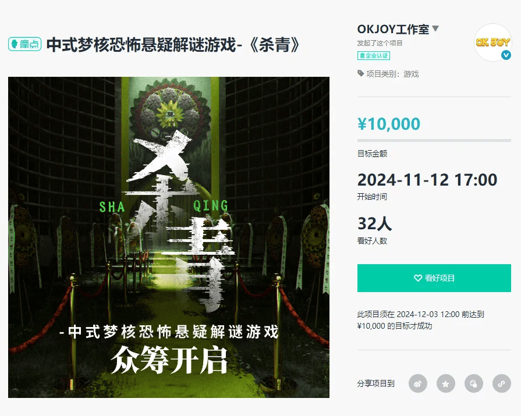Screen dimensions: 521x416
Task: Click the funding progress bar
Action: click(x=434, y=140)
